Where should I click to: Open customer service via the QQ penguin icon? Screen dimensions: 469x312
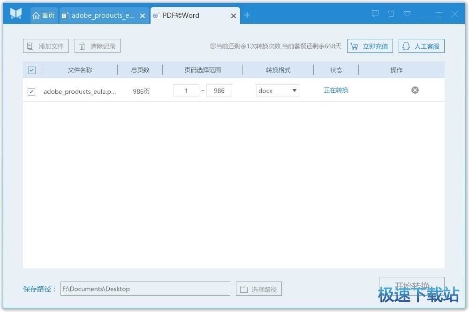point(406,45)
